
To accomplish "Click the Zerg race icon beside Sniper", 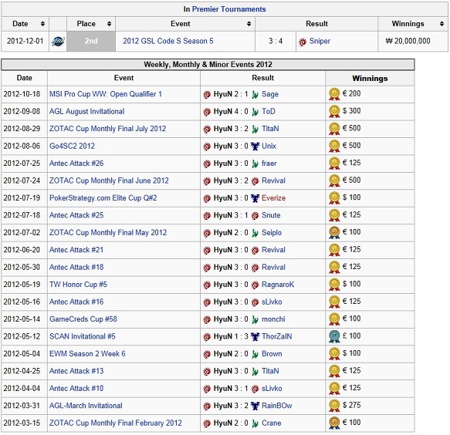I will point(303,42).
